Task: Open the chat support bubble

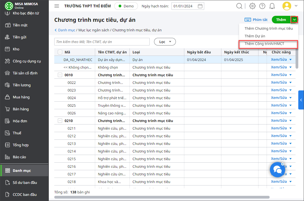Action: pos(277,170)
